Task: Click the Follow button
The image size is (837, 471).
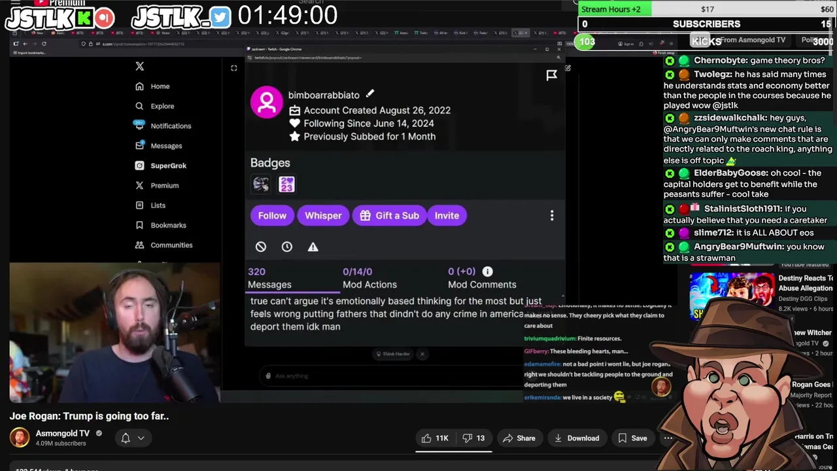Action: (x=272, y=215)
